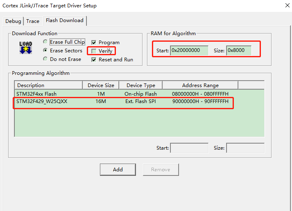Click the Add algorithm button
This screenshot has width=292, height=211.
point(118,170)
